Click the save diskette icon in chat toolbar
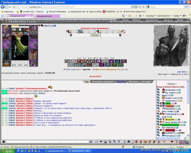 coord(105,142)
